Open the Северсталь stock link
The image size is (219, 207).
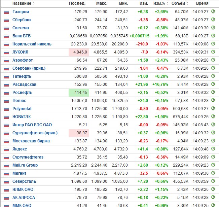point(24,181)
